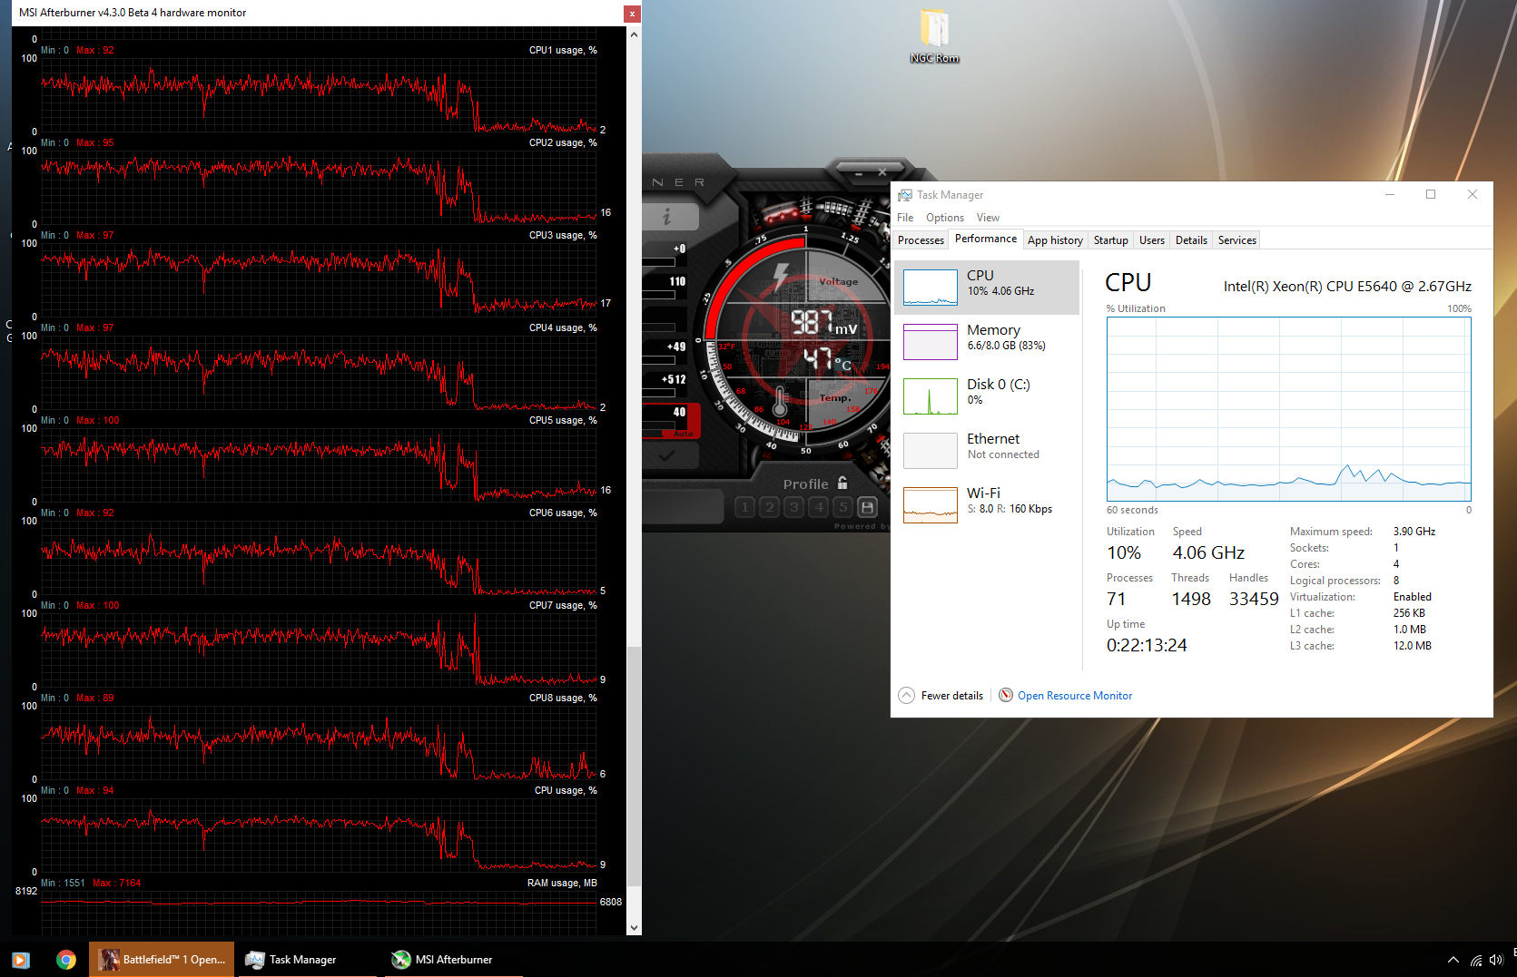Viewport: 1517px width, 977px height.
Task: Switch to the Details tab
Action: pos(1191,240)
